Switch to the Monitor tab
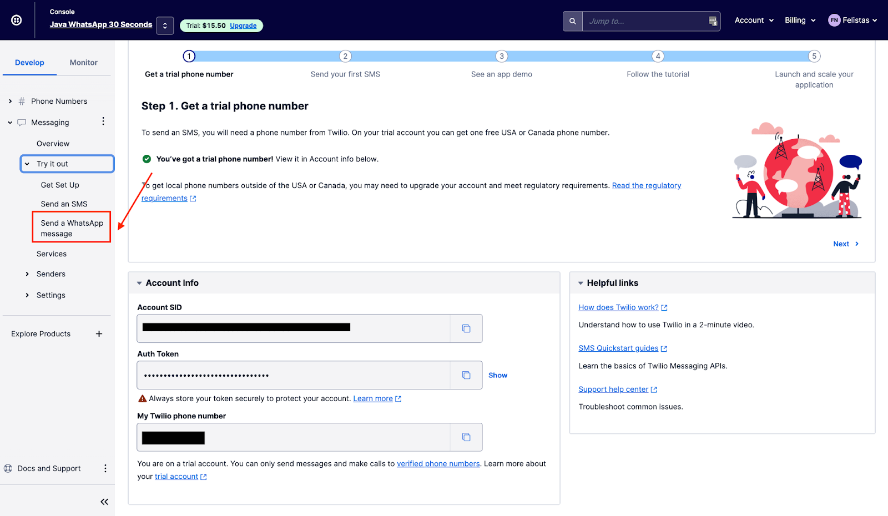This screenshot has height=516, width=888. (84, 63)
